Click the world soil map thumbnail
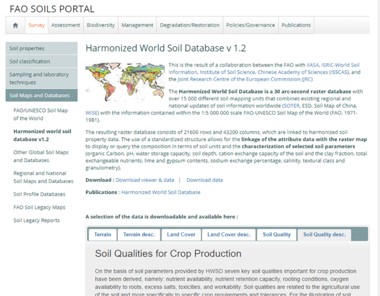 125,82
